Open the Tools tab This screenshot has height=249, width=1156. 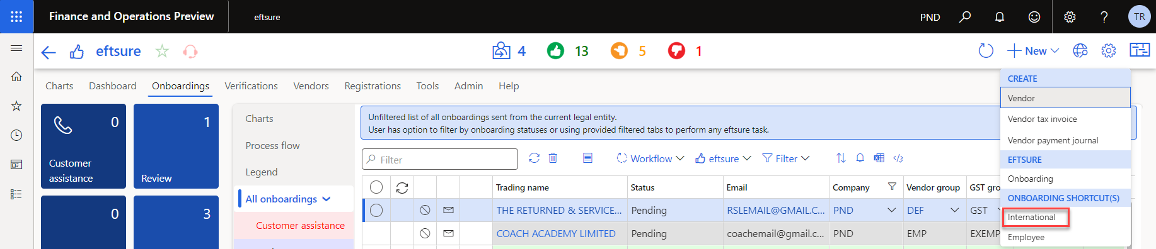[x=427, y=86]
